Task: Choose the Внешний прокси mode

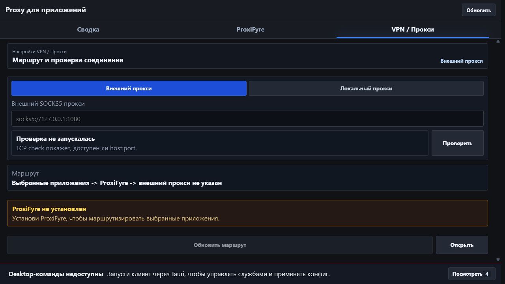Action: [129, 88]
